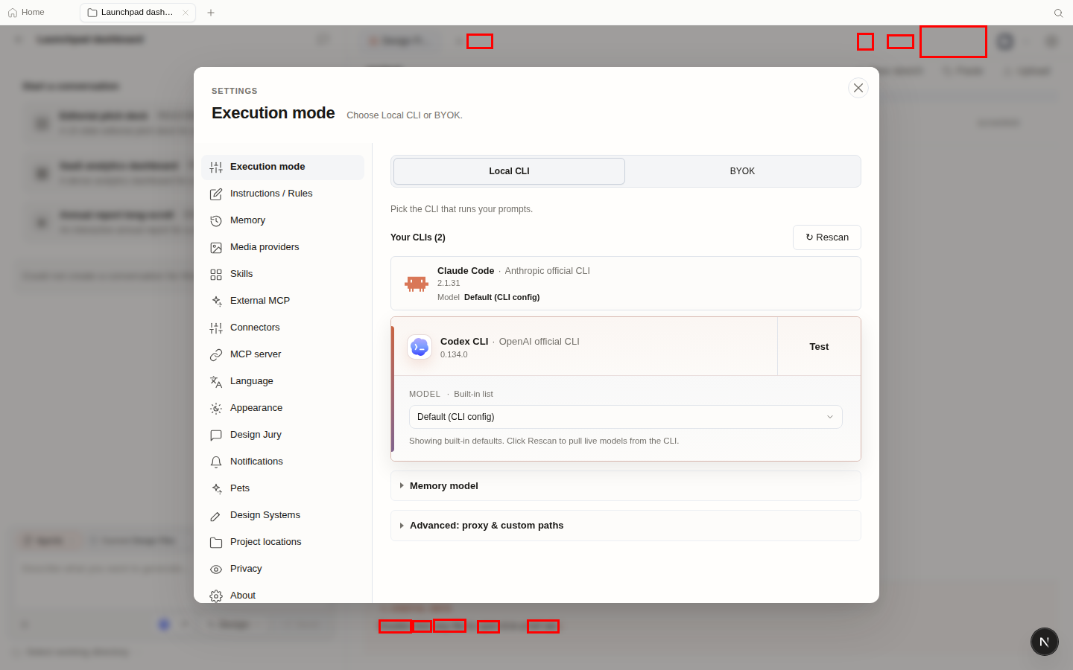Open Notifications settings
The width and height of the screenshot is (1073, 670).
[282, 462]
